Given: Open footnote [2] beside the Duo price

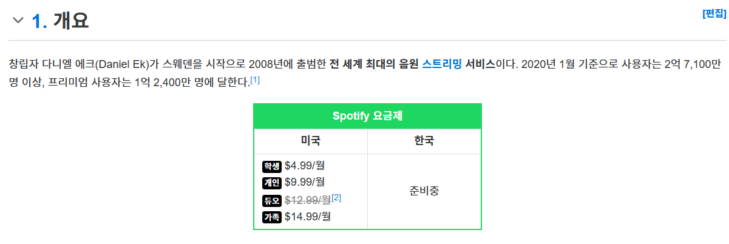Looking at the screenshot, I should tap(336, 197).
